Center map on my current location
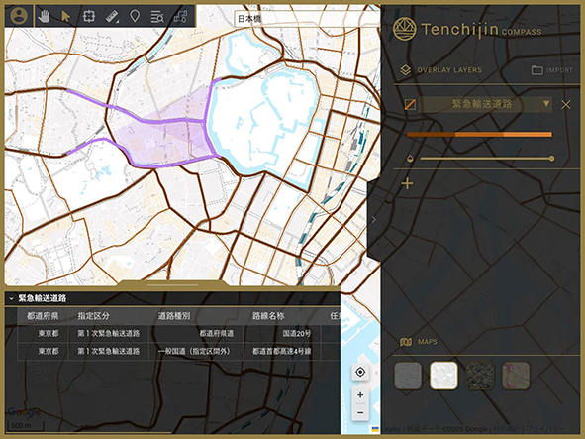Image resolution: width=585 pixels, height=439 pixels. pyautogui.click(x=360, y=373)
